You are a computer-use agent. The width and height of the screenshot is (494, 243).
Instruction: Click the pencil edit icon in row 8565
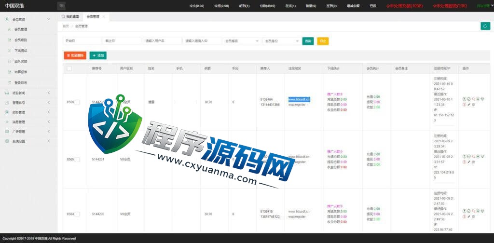click(x=469, y=162)
